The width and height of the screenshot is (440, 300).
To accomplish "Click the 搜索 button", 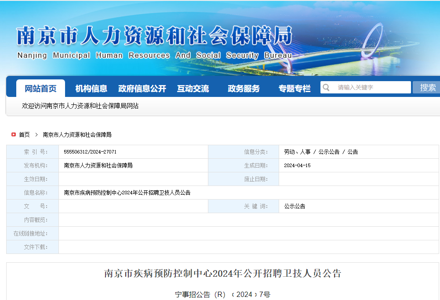I will (x=426, y=87).
